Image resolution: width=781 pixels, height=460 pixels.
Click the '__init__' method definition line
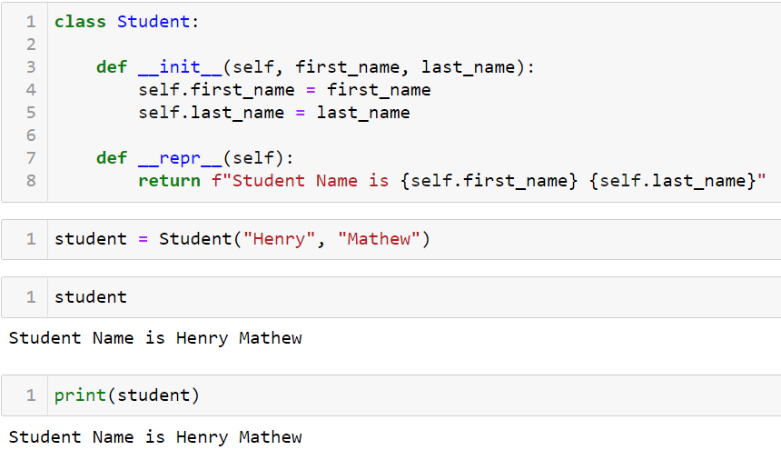(x=315, y=67)
